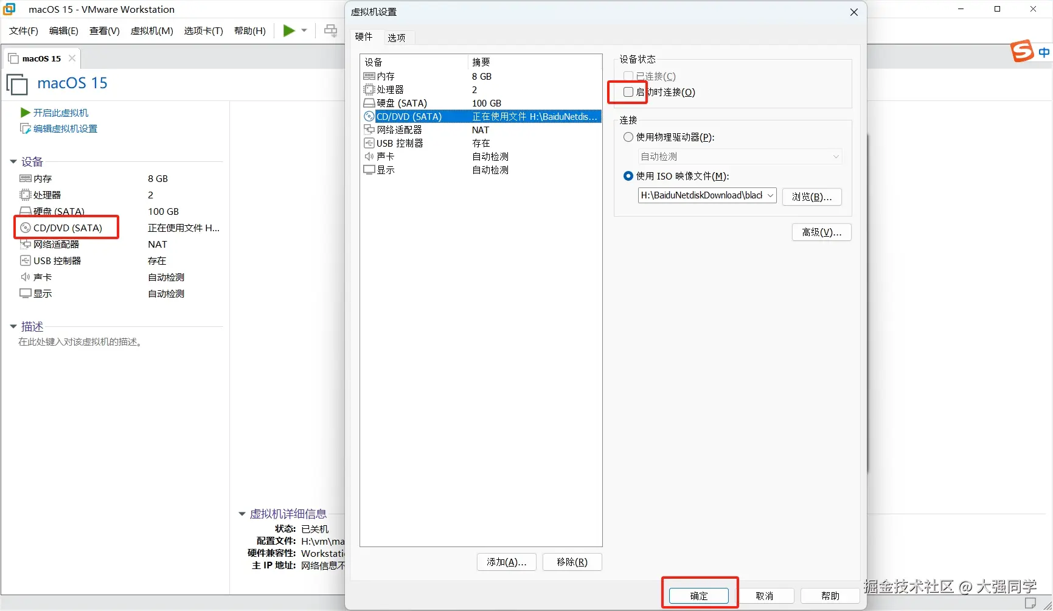Open the 查看(V) menu
Viewport: 1053px width, 611px height.
click(105, 30)
